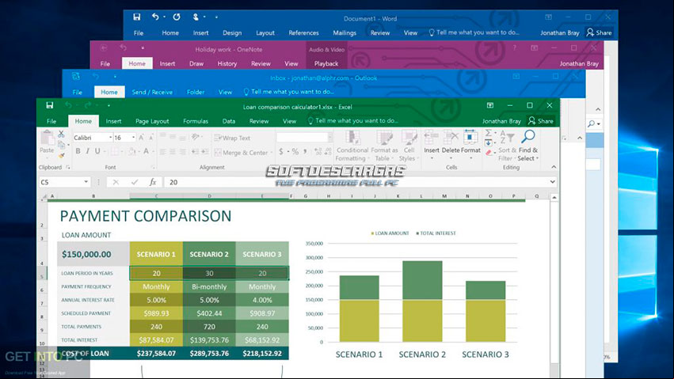Click the Undo icon in the Word window

coord(155,17)
